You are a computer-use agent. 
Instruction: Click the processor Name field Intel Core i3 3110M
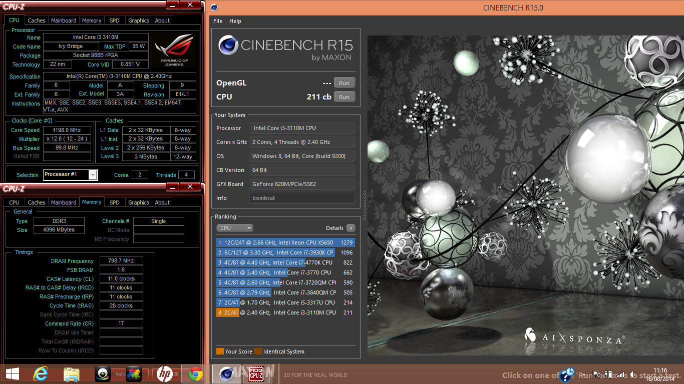click(x=96, y=37)
